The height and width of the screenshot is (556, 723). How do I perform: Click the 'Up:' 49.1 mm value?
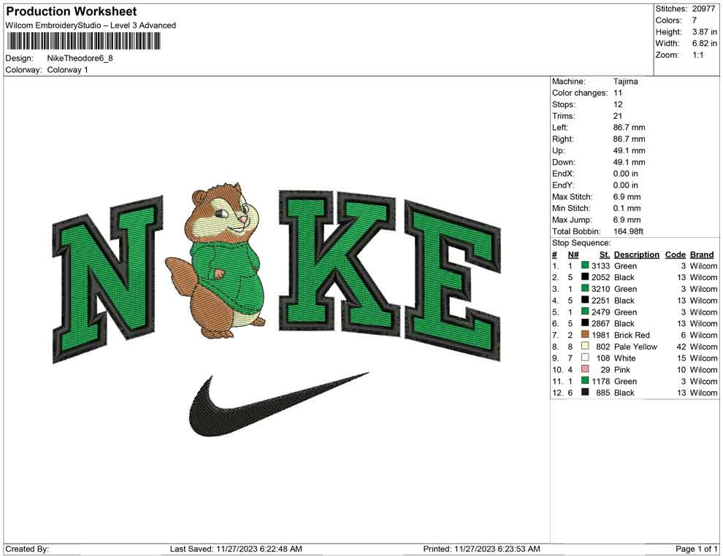[630, 150]
